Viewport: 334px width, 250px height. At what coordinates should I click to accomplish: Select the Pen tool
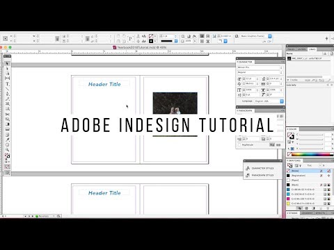[7, 94]
